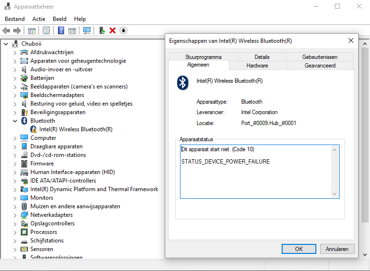
Task: Click the Netwerkadapters icon
Action: [x=24, y=215]
